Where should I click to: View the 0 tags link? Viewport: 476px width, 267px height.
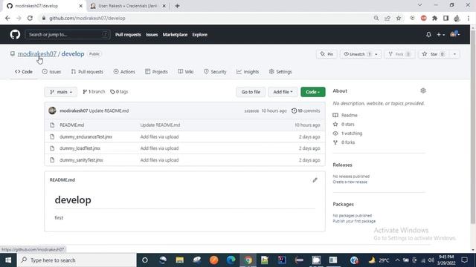tap(119, 92)
